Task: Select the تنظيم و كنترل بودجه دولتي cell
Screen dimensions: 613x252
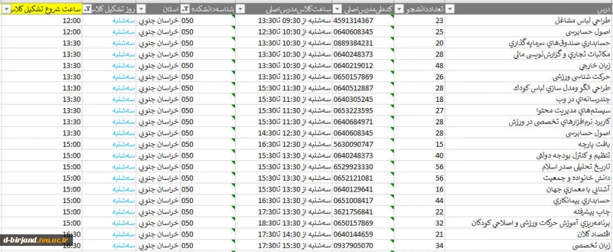Action: (529, 156)
